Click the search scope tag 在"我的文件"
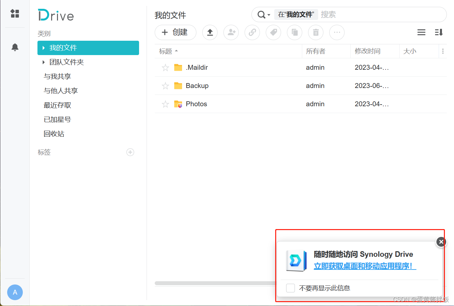Viewport: 454px width, 306px height. 296,15
